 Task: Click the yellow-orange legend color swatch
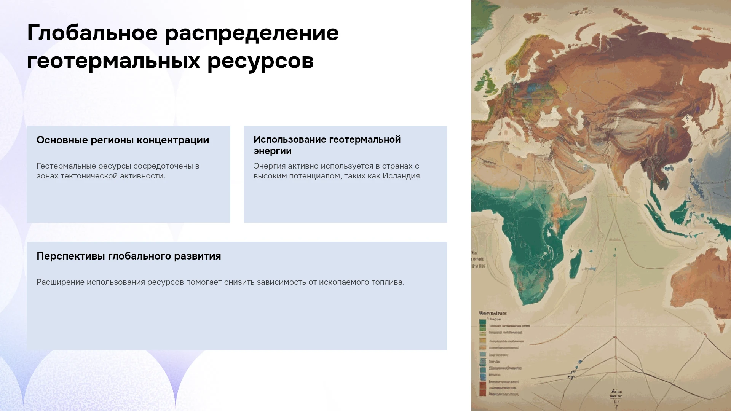pos(483,341)
